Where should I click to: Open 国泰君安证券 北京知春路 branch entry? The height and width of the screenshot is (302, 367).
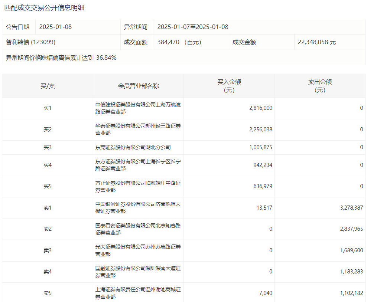click(138, 229)
